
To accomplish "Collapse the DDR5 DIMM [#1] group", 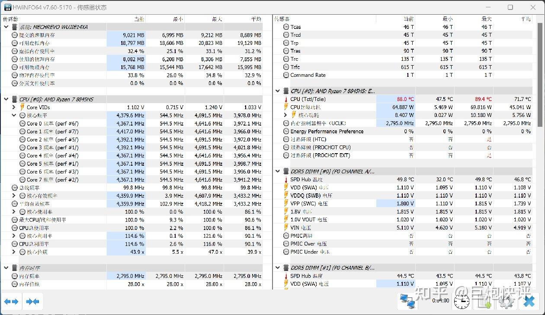I will click(x=278, y=268).
